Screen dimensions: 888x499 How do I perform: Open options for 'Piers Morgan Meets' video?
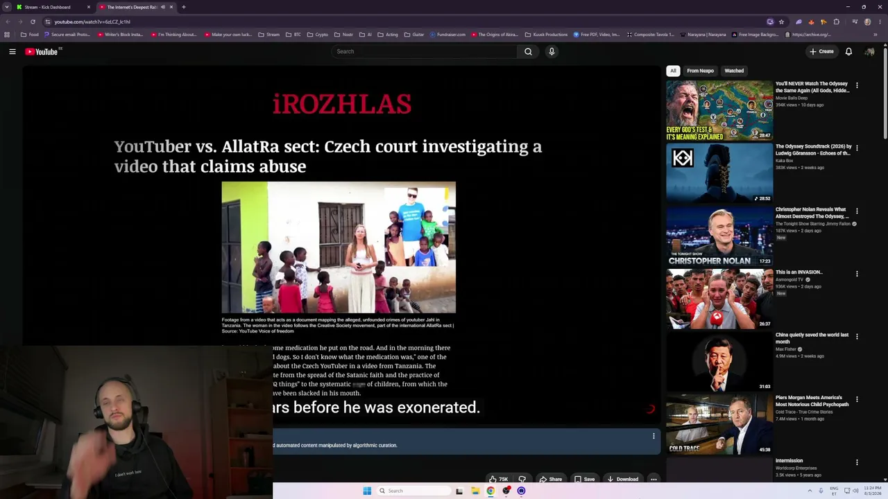857,399
